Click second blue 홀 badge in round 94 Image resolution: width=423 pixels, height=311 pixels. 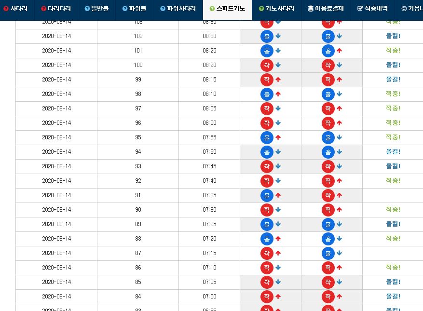[328, 152]
